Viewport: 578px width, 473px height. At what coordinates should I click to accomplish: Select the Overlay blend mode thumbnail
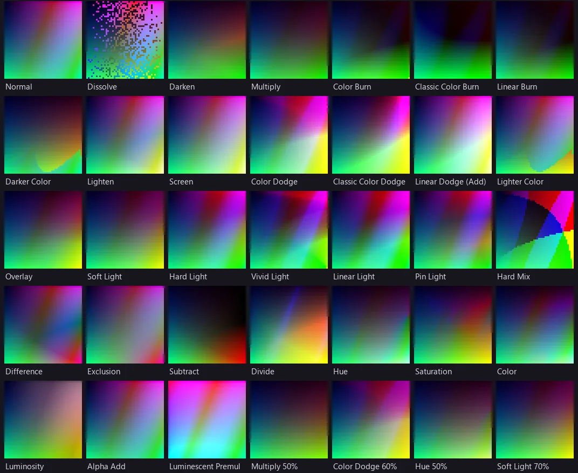[43, 230]
